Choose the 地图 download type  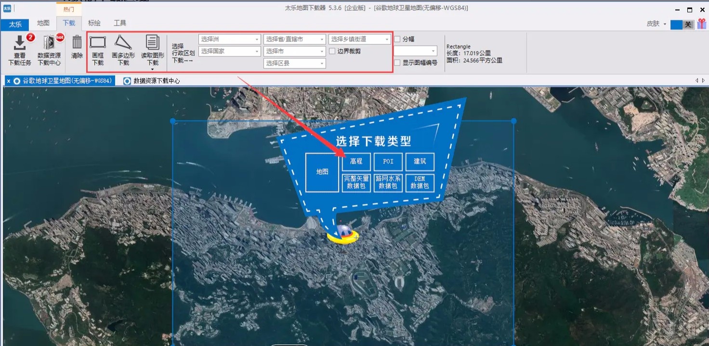322,172
